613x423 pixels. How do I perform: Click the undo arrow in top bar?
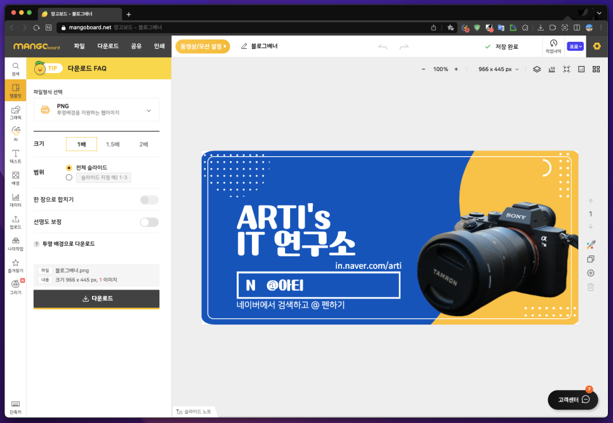point(383,47)
